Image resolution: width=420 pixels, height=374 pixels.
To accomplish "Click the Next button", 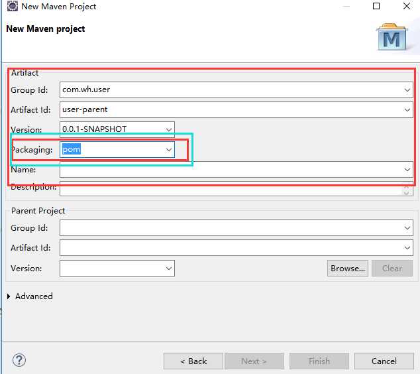I will point(254,361).
